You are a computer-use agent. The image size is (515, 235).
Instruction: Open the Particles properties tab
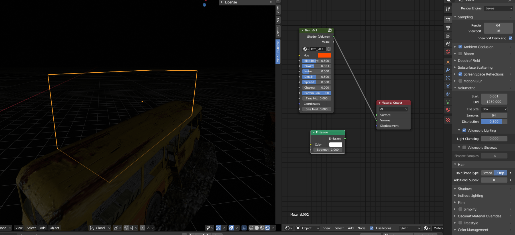click(448, 78)
